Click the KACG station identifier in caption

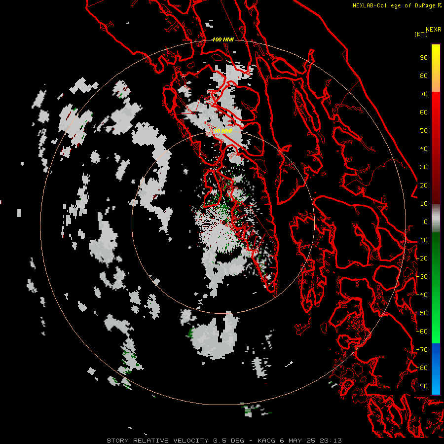(266, 441)
